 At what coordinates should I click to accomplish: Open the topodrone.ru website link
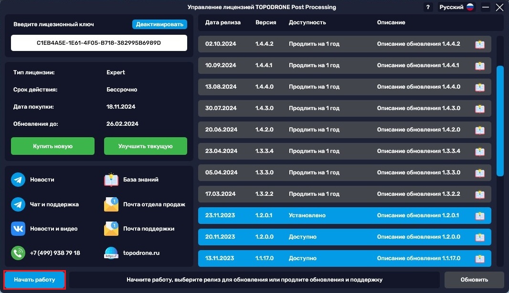(141, 253)
